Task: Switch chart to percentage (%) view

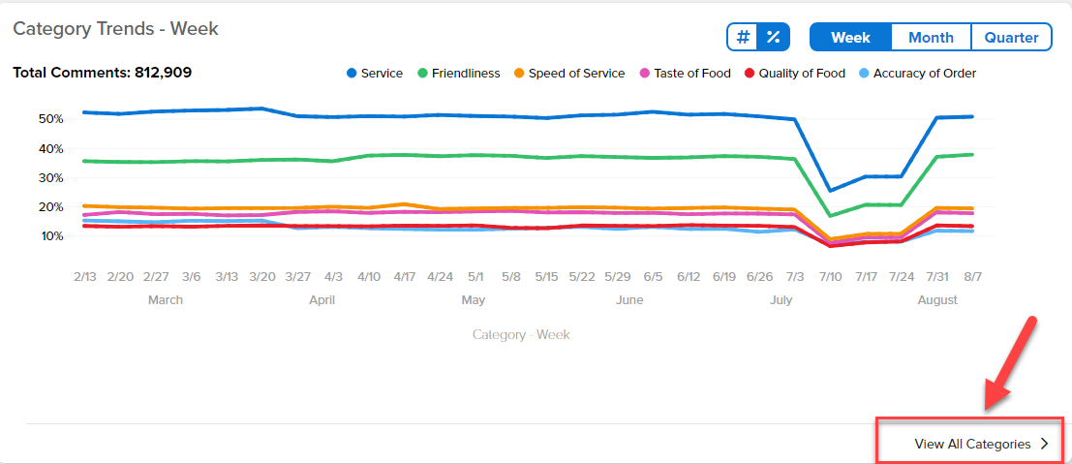Action: [x=773, y=37]
